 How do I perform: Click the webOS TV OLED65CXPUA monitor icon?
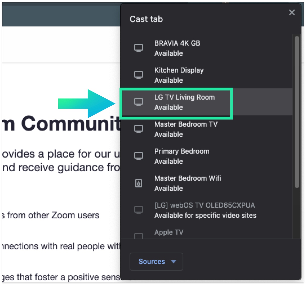(x=138, y=210)
